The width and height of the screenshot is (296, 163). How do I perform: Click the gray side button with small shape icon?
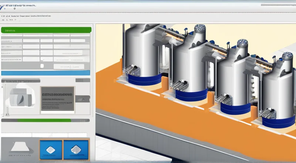coord(83,99)
